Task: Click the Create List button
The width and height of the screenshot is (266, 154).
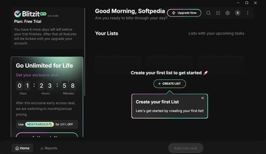Action: [x=170, y=84]
